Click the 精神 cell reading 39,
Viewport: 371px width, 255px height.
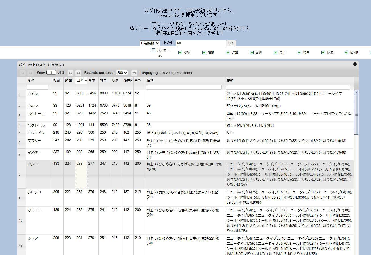[x=185, y=106]
